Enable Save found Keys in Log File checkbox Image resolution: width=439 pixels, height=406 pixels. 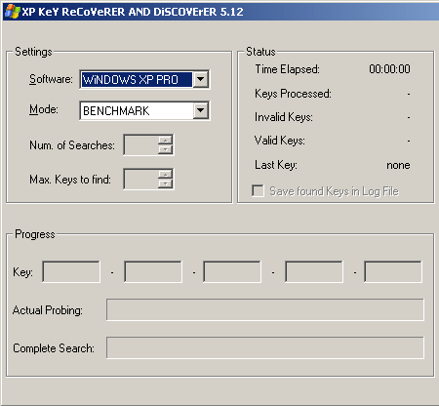click(x=258, y=190)
